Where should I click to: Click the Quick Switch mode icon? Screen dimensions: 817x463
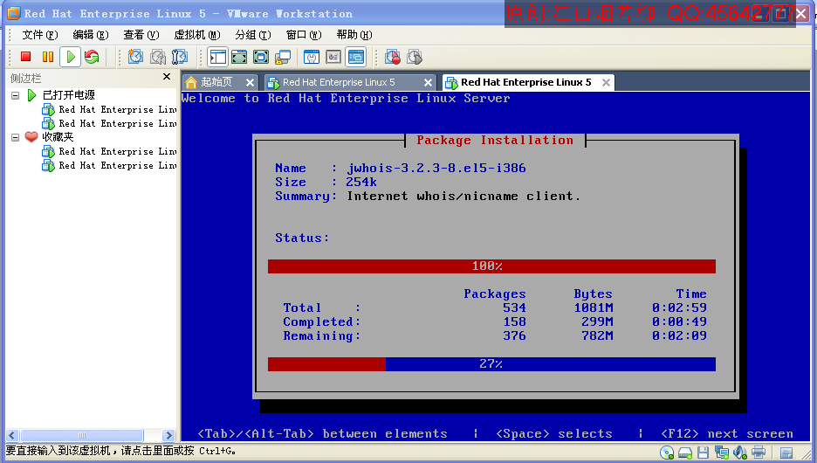[x=239, y=56]
